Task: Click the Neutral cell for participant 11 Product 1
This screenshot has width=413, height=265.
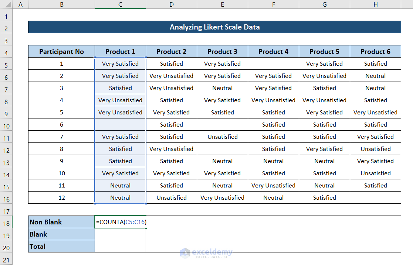Action: [120, 185]
